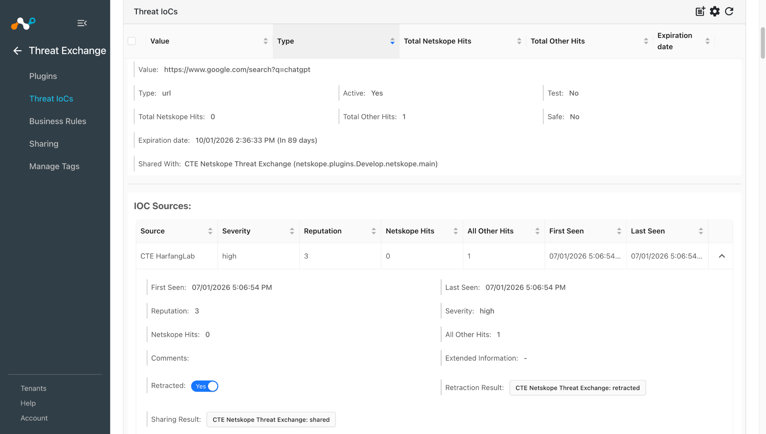This screenshot has width=766, height=434.
Task: Click the page vertical scrollbar
Action: [x=763, y=43]
